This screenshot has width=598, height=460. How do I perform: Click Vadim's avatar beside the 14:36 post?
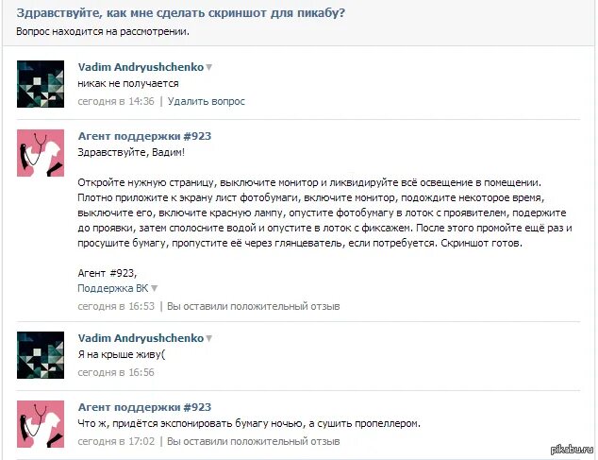(41, 84)
